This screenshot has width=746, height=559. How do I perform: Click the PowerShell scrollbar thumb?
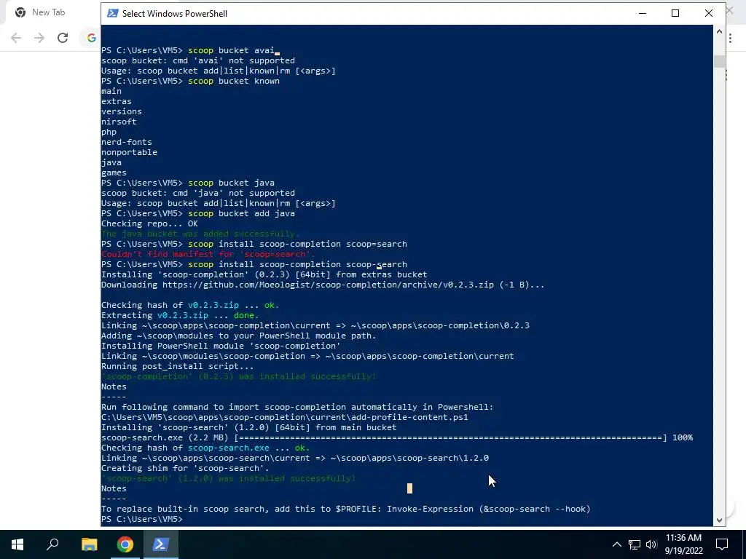(719, 61)
